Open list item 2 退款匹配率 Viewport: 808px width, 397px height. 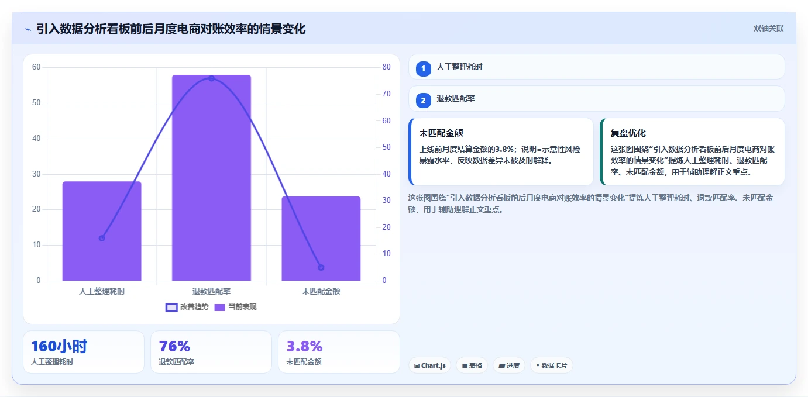597,99
